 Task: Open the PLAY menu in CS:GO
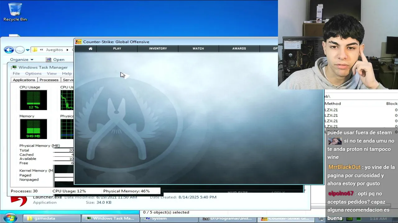117,48
